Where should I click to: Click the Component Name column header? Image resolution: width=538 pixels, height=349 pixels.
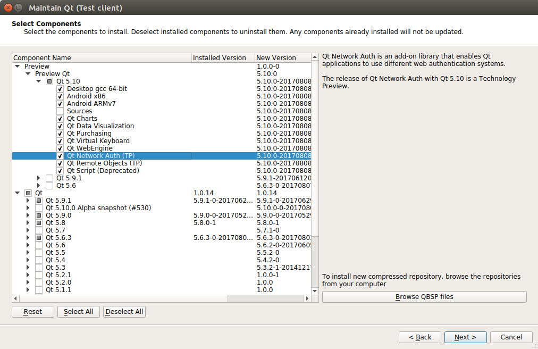click(101, 57)
